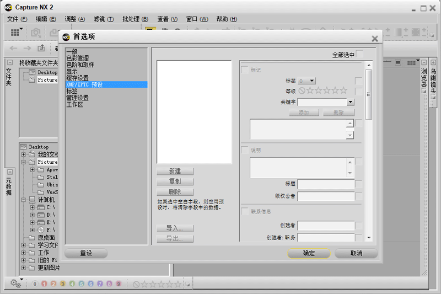Open the 滤镜 menu
Screen dimensions: 441x294
tap(104, 19)
